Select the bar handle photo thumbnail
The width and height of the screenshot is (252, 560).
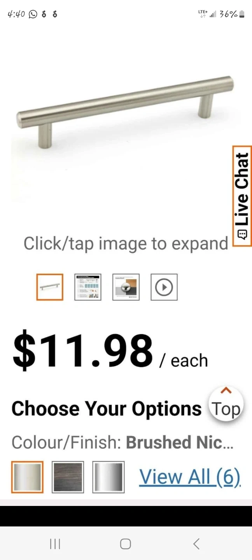coord(50,287)
